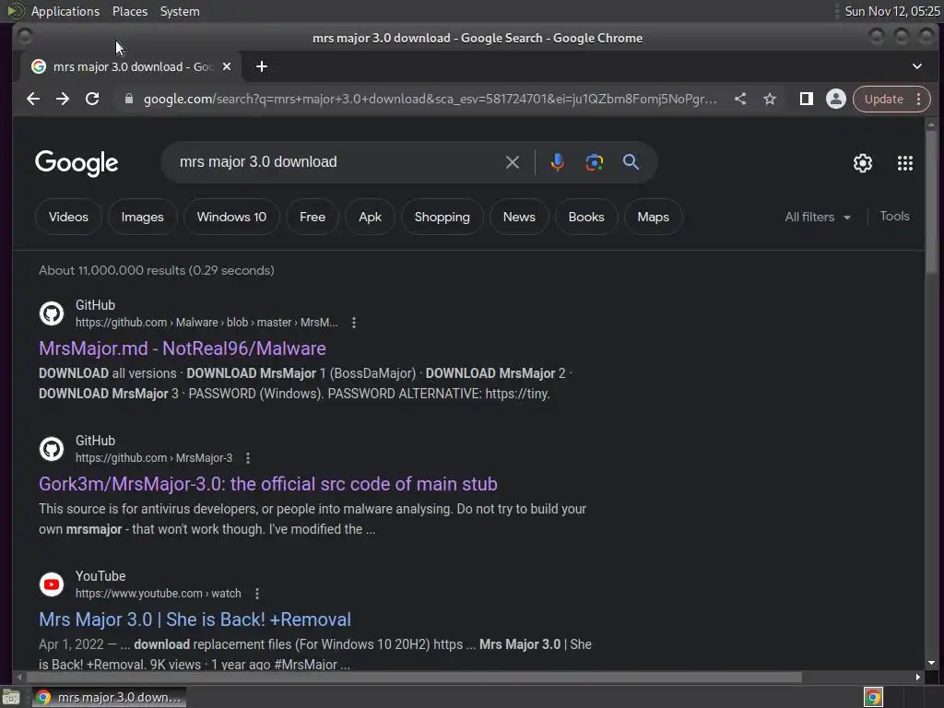The image size is (944, 708).
Task: Open search Tools options
Action: coord(894,216)
